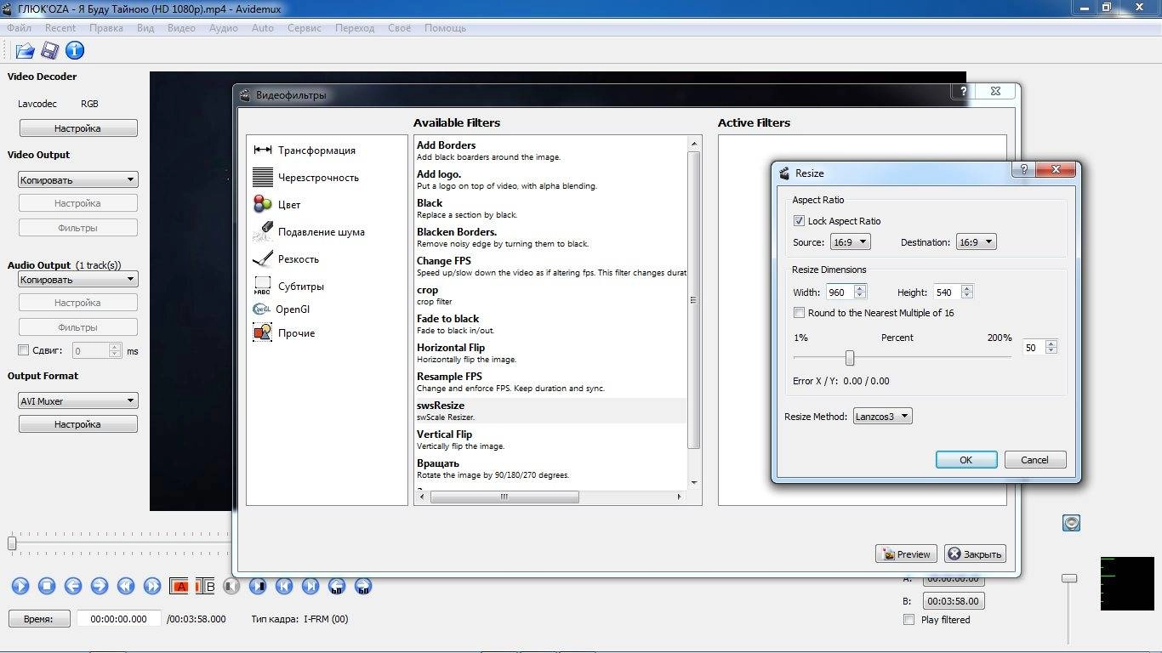Click help question mark in Resize dialog

(x=1023, y=170)
